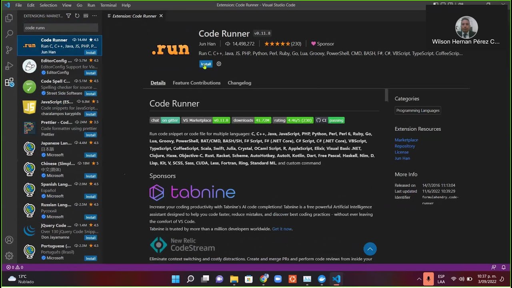Open Jun Han link under Extension Resources
The image size is (512, 288).
point(402,158)
